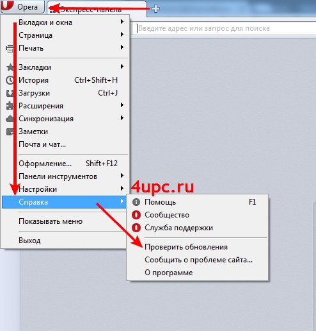
Task: Expand the Настройки submenu arrow
Action: (122, 189)
